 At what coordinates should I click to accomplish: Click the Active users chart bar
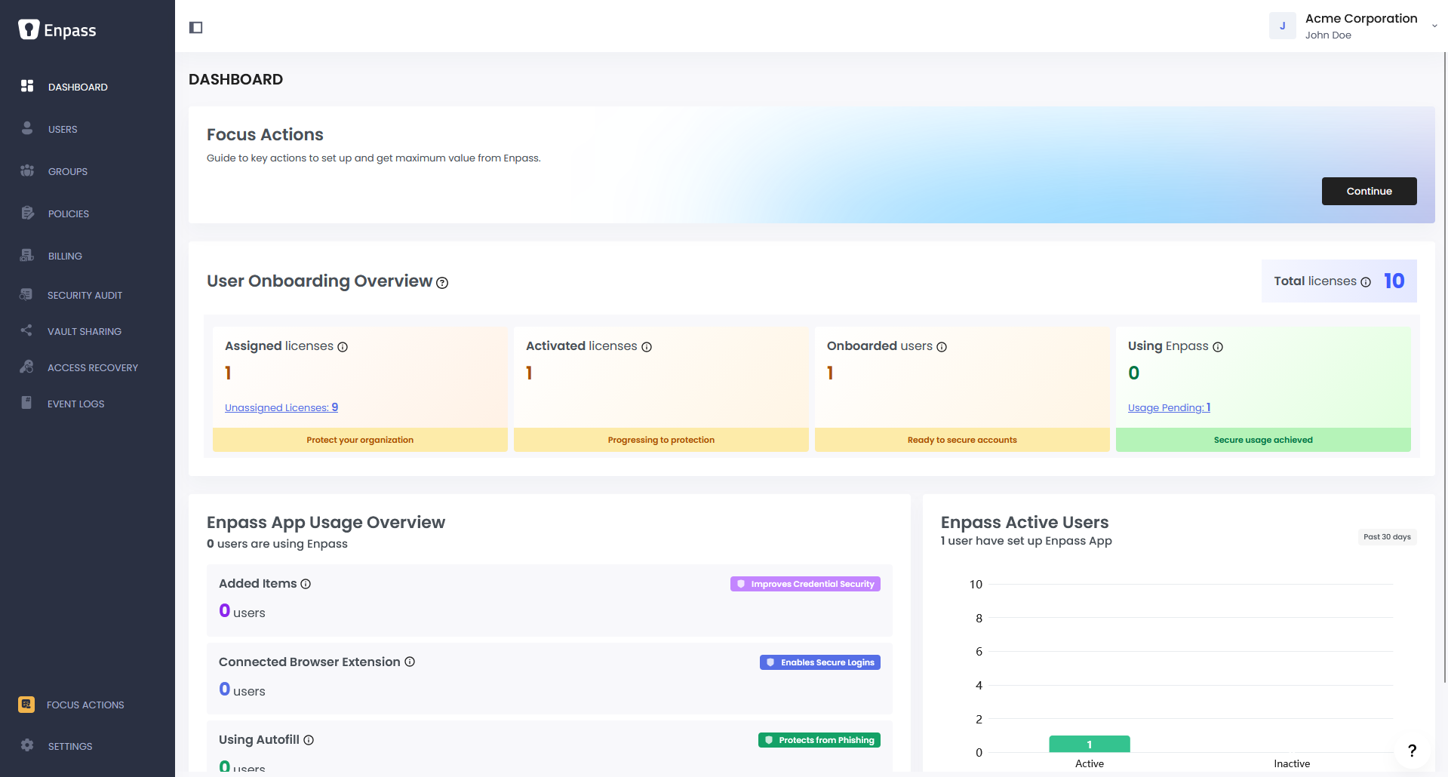(1090, 744)
